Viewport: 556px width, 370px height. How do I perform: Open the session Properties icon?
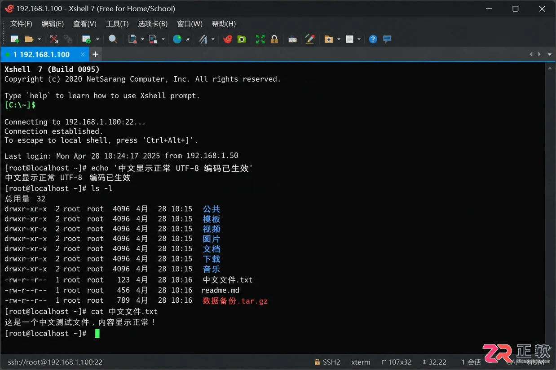87,39
